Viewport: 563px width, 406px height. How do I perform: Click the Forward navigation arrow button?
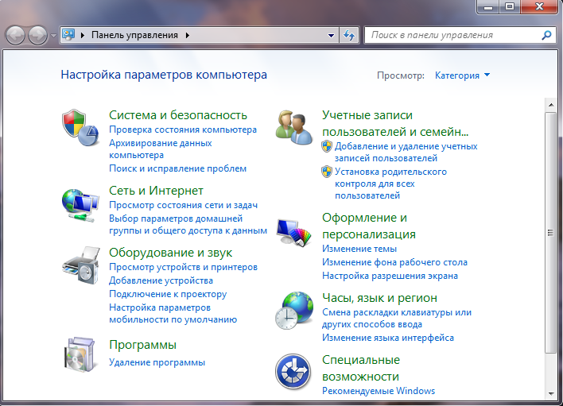coord(37,35)
